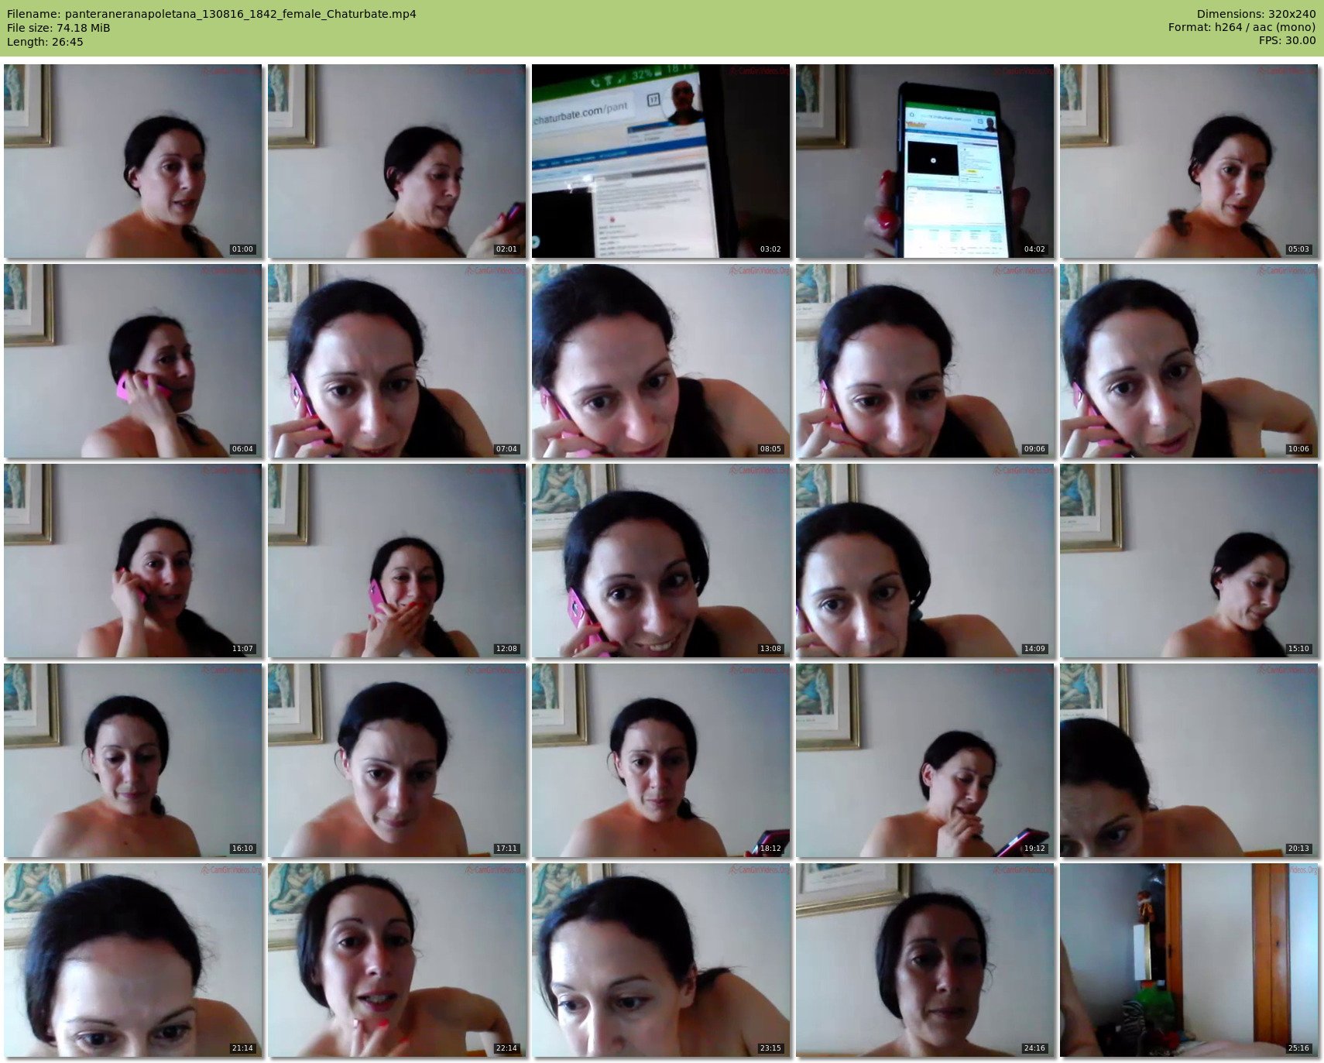Choose the frame marked 17:11

[397, 760]
